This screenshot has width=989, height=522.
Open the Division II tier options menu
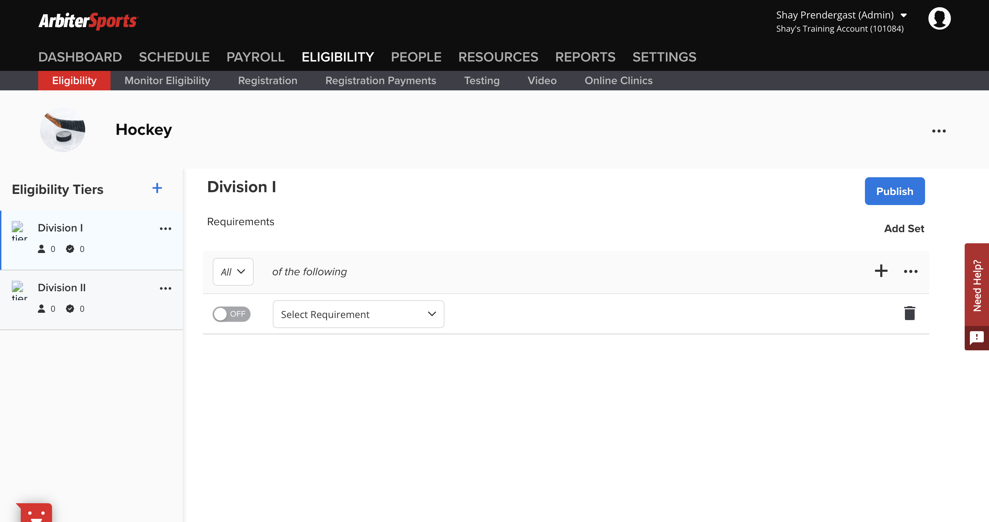(x=165, y=288)
